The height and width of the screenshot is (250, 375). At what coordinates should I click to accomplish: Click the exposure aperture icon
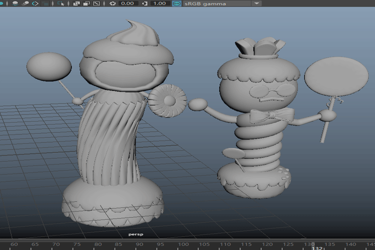coord(112,3)
